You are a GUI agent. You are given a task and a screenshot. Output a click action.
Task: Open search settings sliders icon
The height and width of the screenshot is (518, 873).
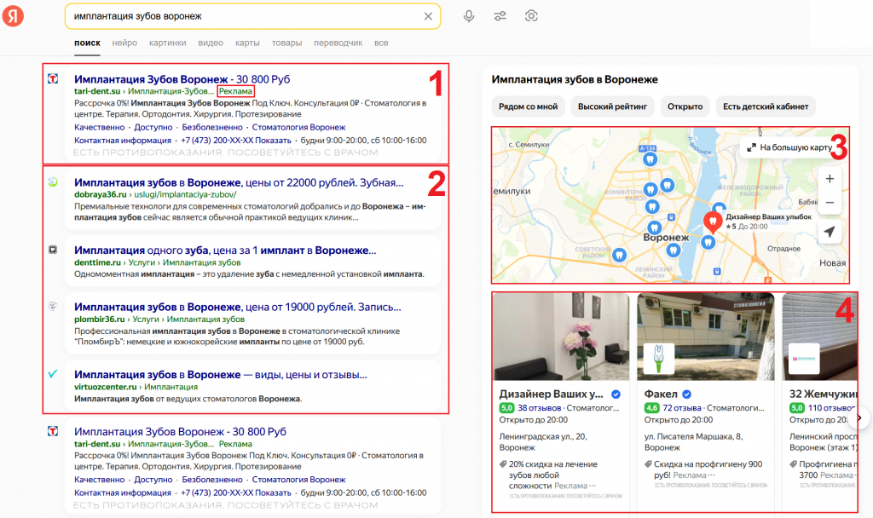(x=500, y=16)
